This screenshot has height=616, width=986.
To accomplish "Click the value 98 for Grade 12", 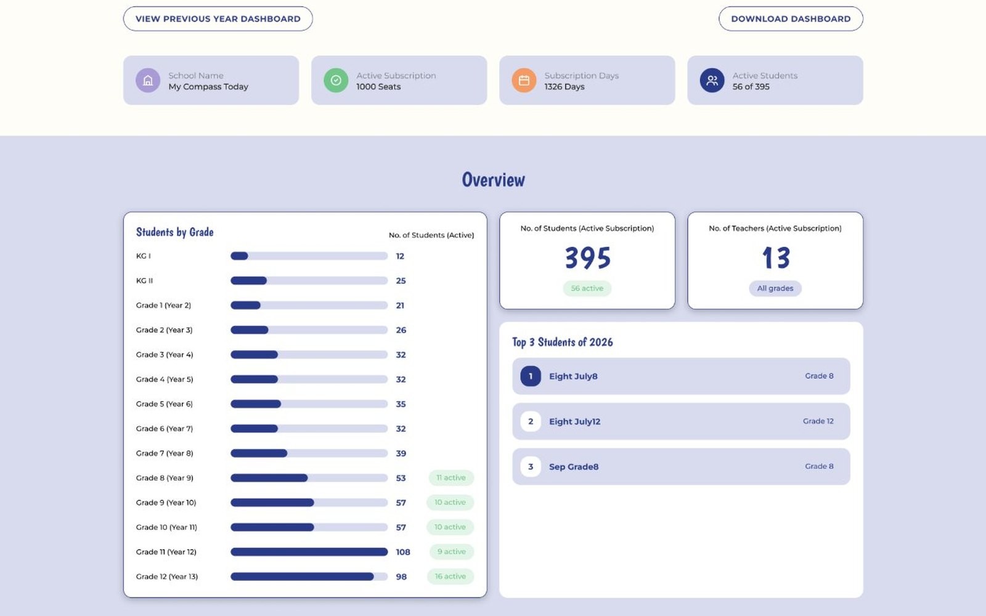I will click(401, 577).
